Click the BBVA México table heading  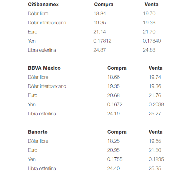click(44, 68)
